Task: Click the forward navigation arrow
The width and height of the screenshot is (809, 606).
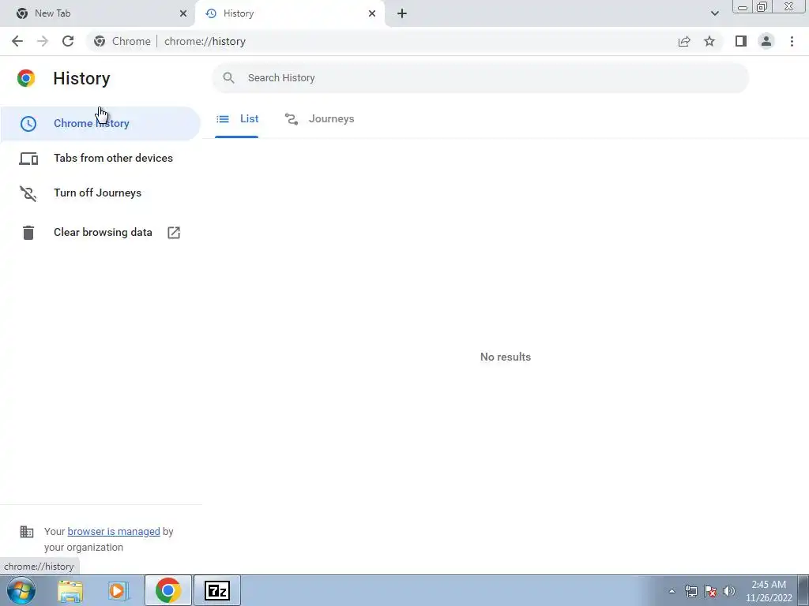Action: (x=43, y=41)
